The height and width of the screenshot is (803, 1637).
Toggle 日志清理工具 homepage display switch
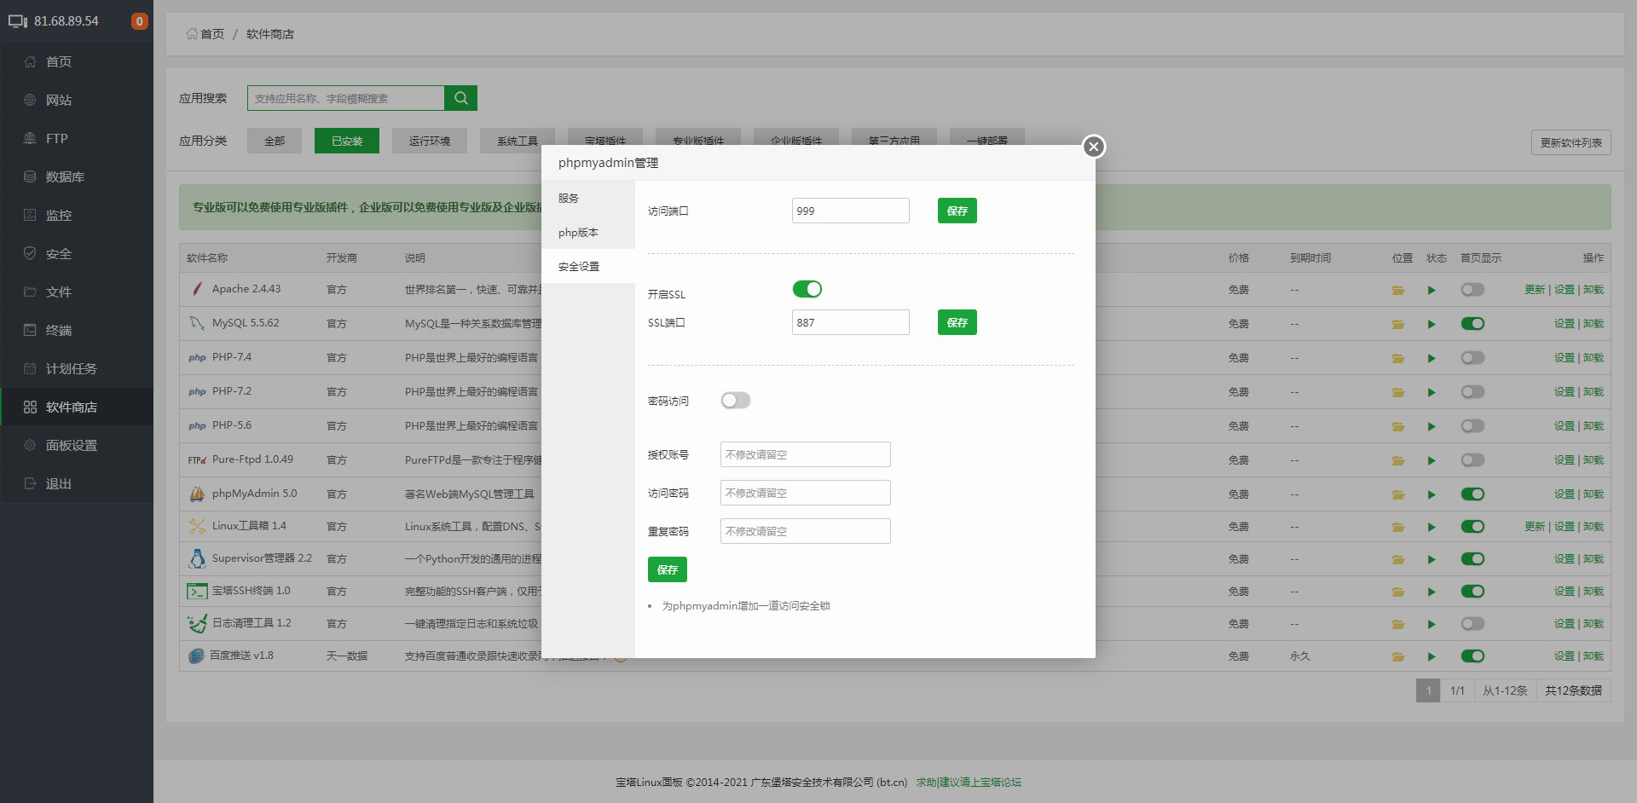click(x=1472, y=624)
